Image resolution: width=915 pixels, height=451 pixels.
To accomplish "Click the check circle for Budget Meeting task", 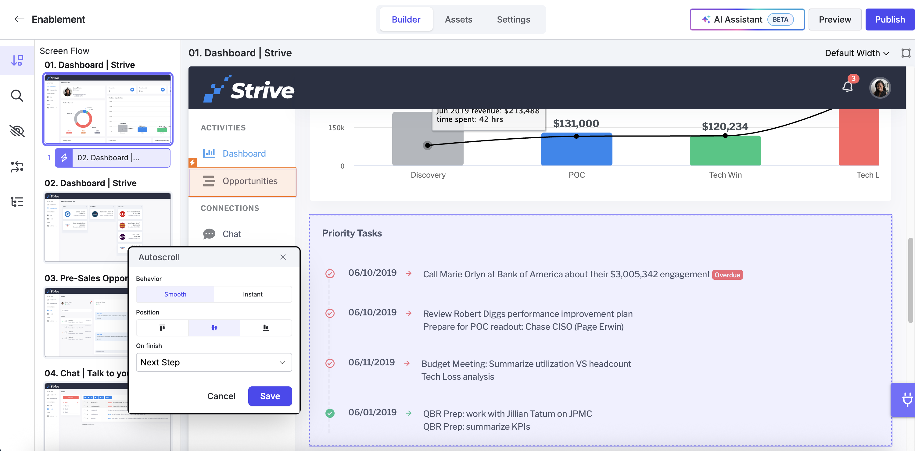I will (x=330, y=363).
